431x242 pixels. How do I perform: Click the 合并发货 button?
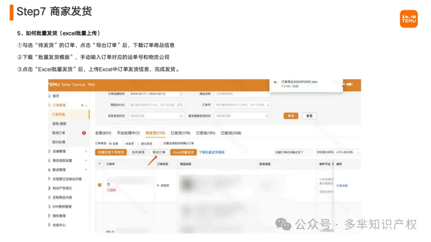(x=138, y=152)
